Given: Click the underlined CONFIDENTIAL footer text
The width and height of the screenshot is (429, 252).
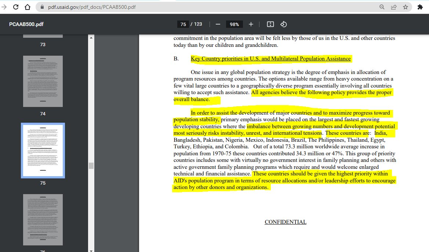Looking at the screenshot, I should pyautogui.click(x=286, y=222).
